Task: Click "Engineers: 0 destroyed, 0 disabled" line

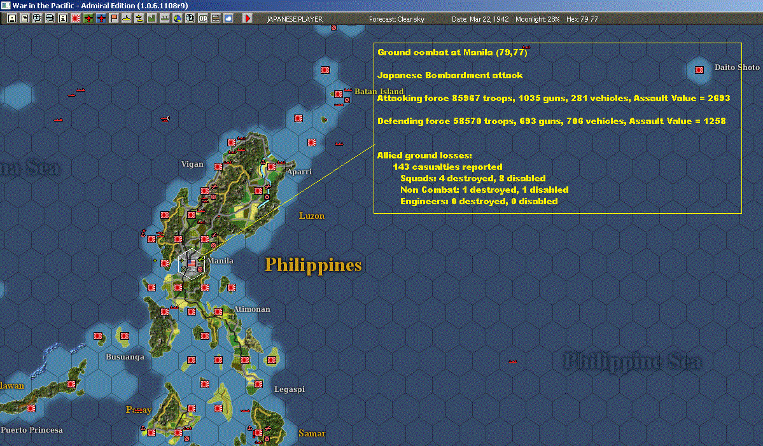Action: (479, 201)
